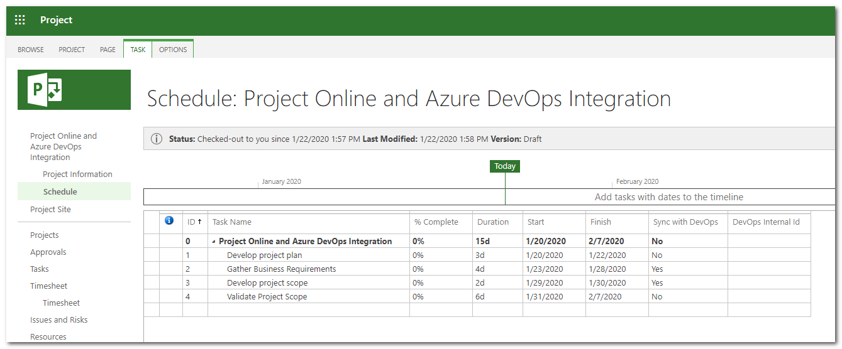The image size is (842, 349).
Task: Open the PROJECT ribbon tab
Action: click(72, 50)
